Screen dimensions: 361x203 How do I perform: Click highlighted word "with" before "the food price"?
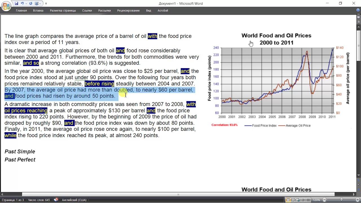tap(152, 36)
